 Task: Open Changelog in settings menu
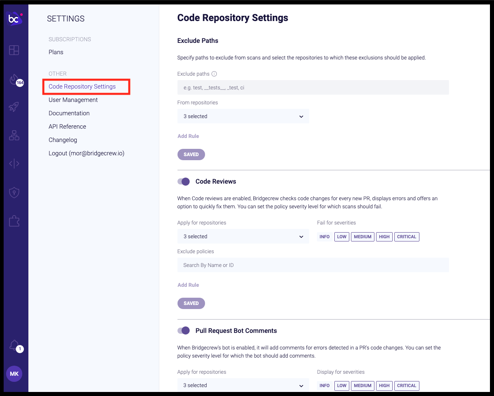tap(63, 140)
